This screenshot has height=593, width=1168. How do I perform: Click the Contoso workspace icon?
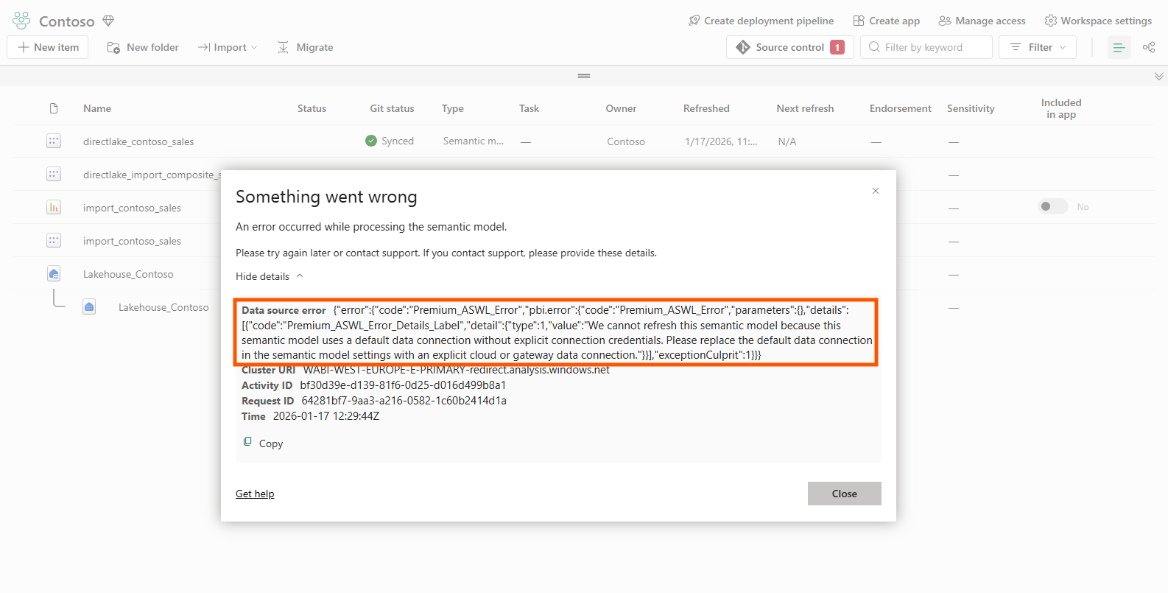(21, 21)
